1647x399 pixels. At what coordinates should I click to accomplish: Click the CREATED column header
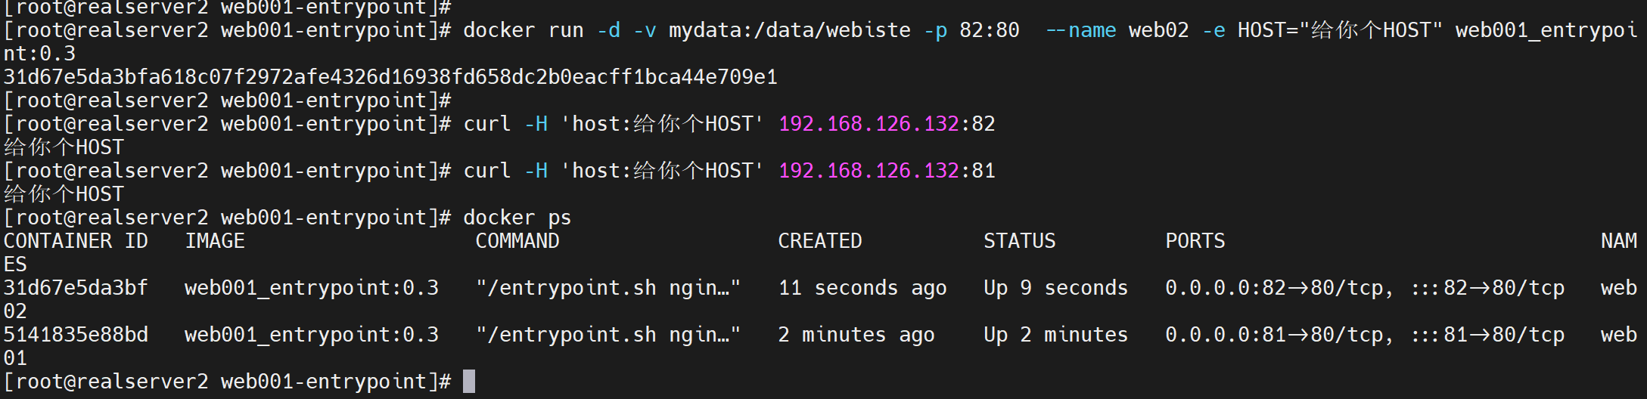pyautogui.click(x=820, y=241)
